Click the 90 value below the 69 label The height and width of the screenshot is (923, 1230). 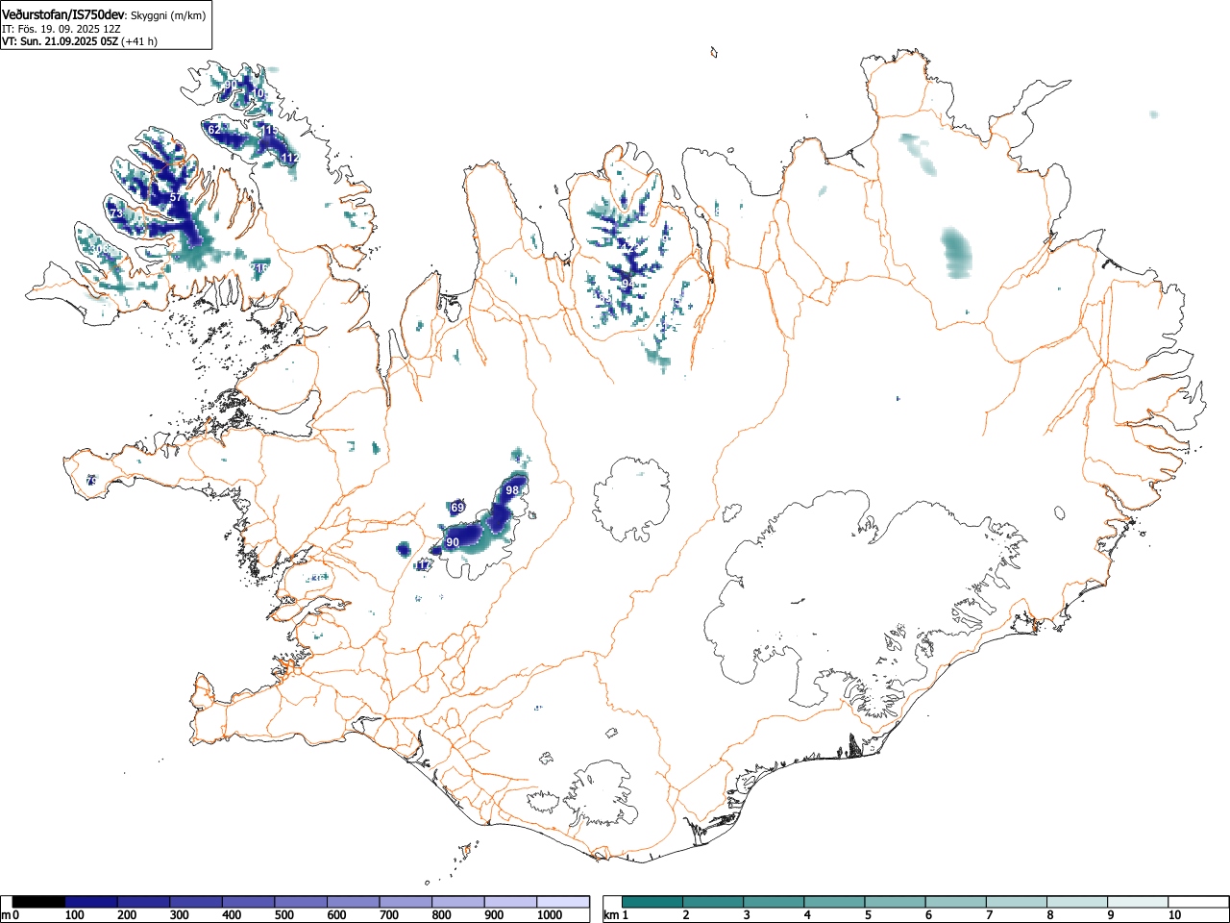[453, 542]
